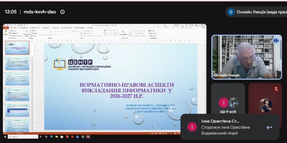Switch to Normal view in status bar
The image size is (287, 143).
[x=171, y=133]
